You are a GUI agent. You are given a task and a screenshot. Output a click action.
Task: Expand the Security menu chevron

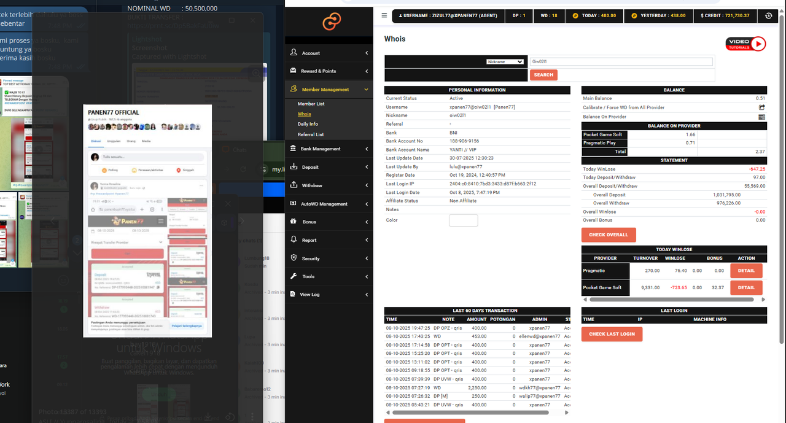[367, 258]
